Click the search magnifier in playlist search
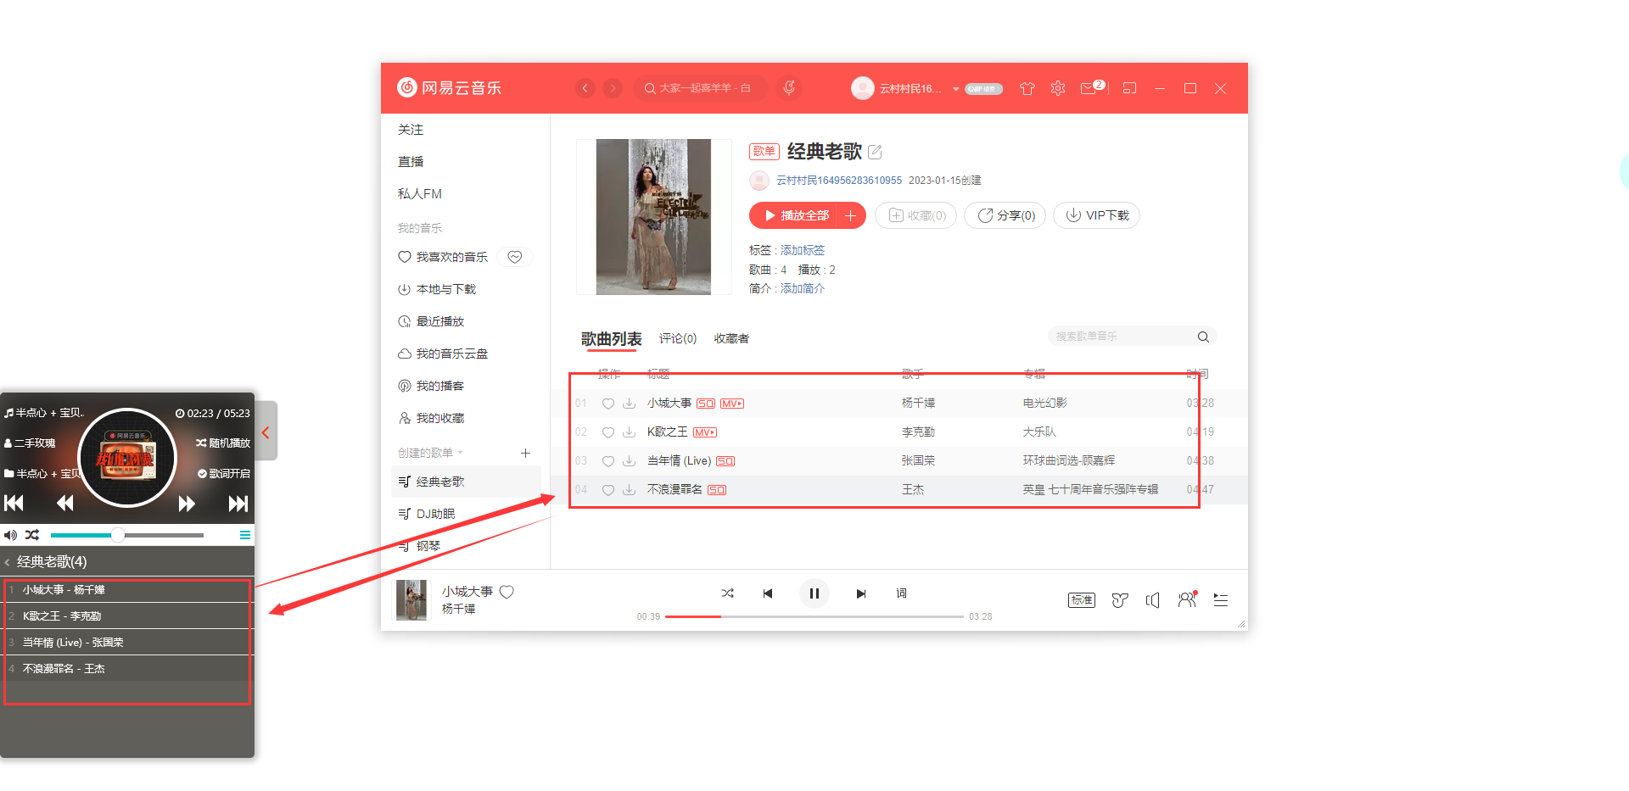This screenshot has width=1629, height=791. 1203,337
